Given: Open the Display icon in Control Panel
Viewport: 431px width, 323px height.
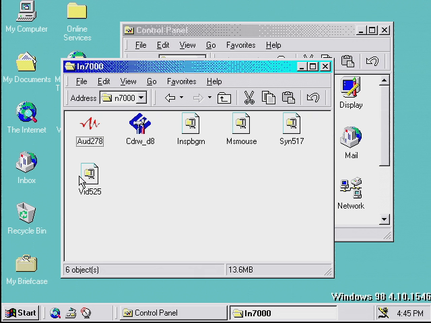Looking at the screenshot, I should 351,87.
